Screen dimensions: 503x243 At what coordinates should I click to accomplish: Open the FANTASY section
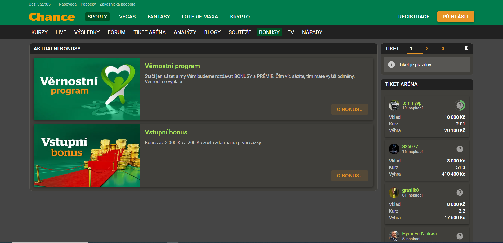pyautogui.click(x=159, y=17)
